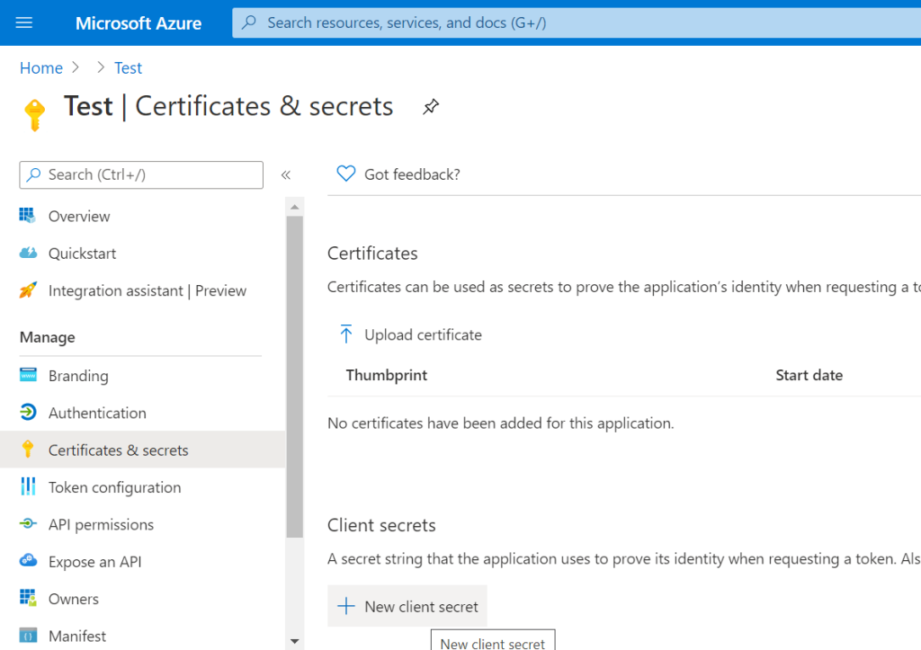Click the magnifier icon in sidebar search box
Viewport: 921px width, 650px height.
(34, 175)
